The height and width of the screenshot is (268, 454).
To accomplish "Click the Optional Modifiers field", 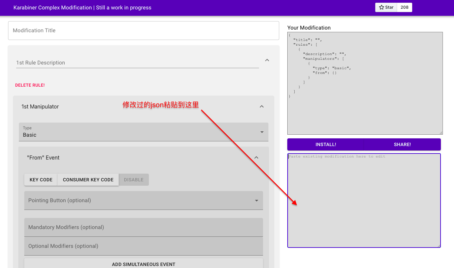I will [143, 246].
